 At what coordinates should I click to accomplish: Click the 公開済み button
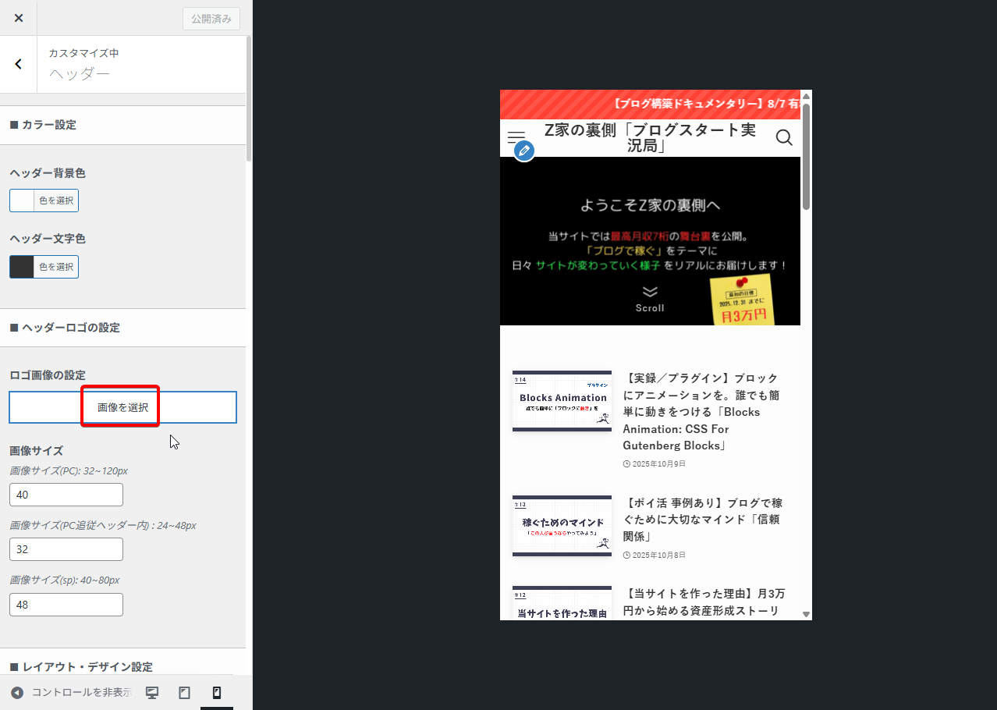coord(211,19)
